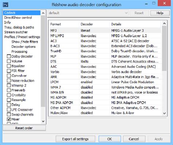
Task: Click the Apply button
Action: (x=159, y=139)
